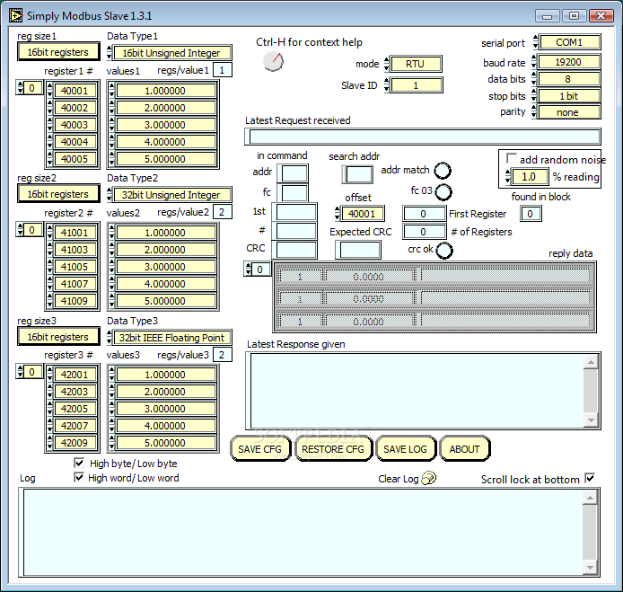Open the Data Type3 IEEE Floating Point selector
Viewport: 623px width, 592px height.
[x=171, y=338]
